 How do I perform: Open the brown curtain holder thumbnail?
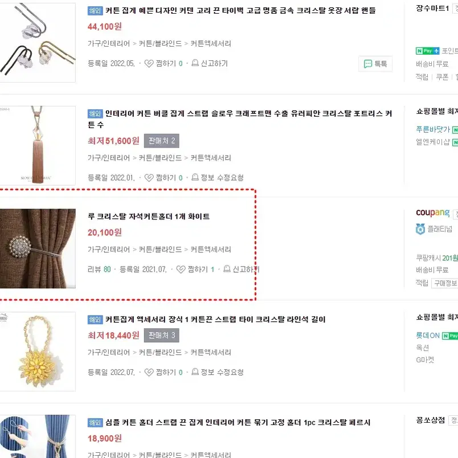(x=38, y=248)
